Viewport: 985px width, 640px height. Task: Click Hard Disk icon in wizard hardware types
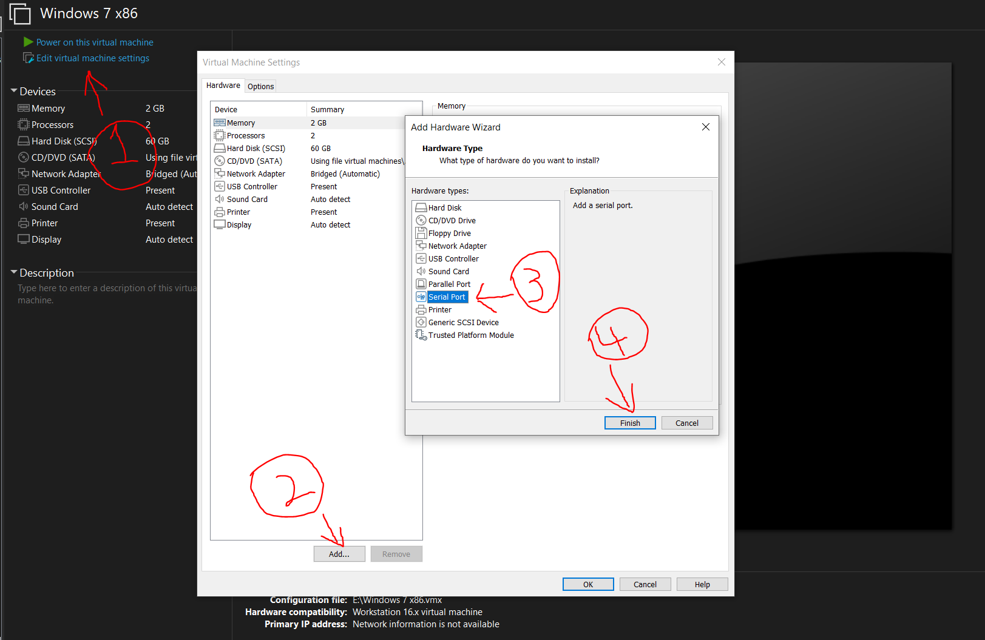[421, 207]
